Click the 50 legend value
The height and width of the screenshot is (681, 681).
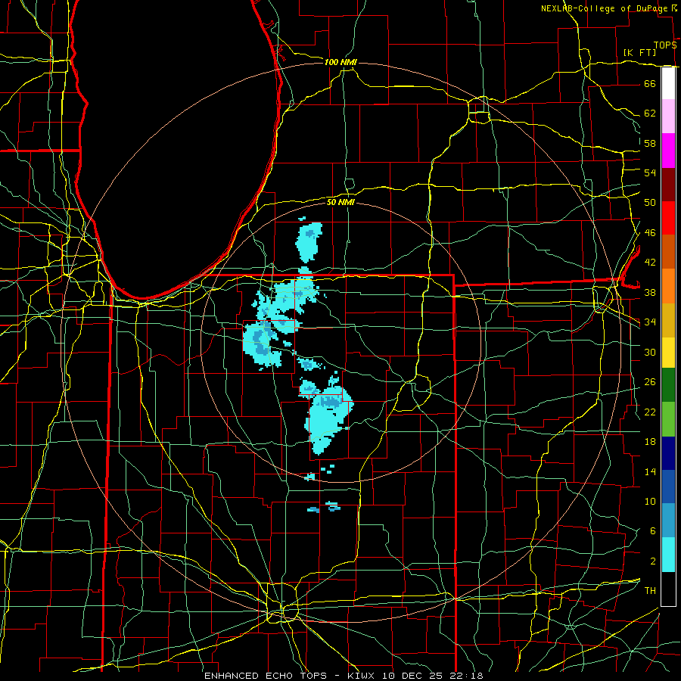[650, 203]
